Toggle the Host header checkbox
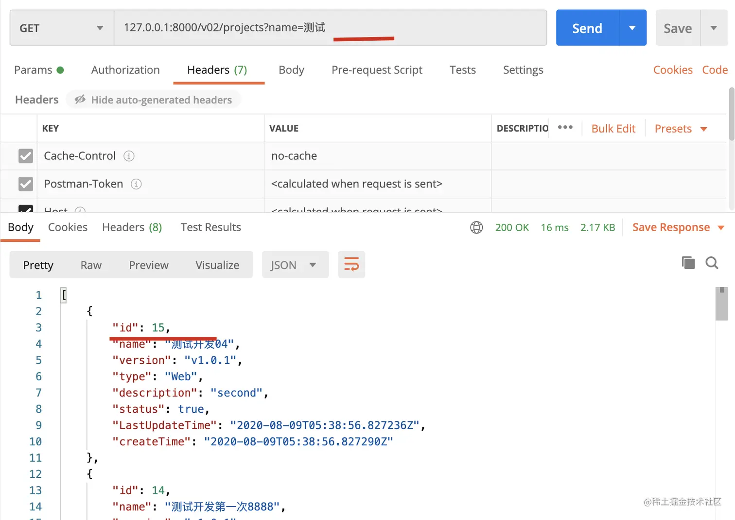 coord(26,209)
